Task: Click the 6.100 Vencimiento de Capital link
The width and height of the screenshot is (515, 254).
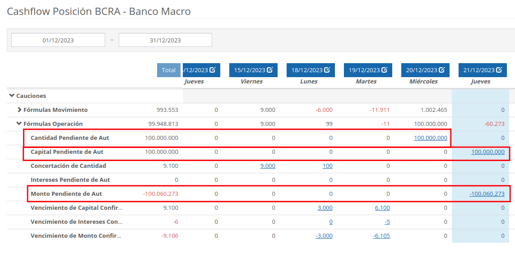Action: click(382, 208)
